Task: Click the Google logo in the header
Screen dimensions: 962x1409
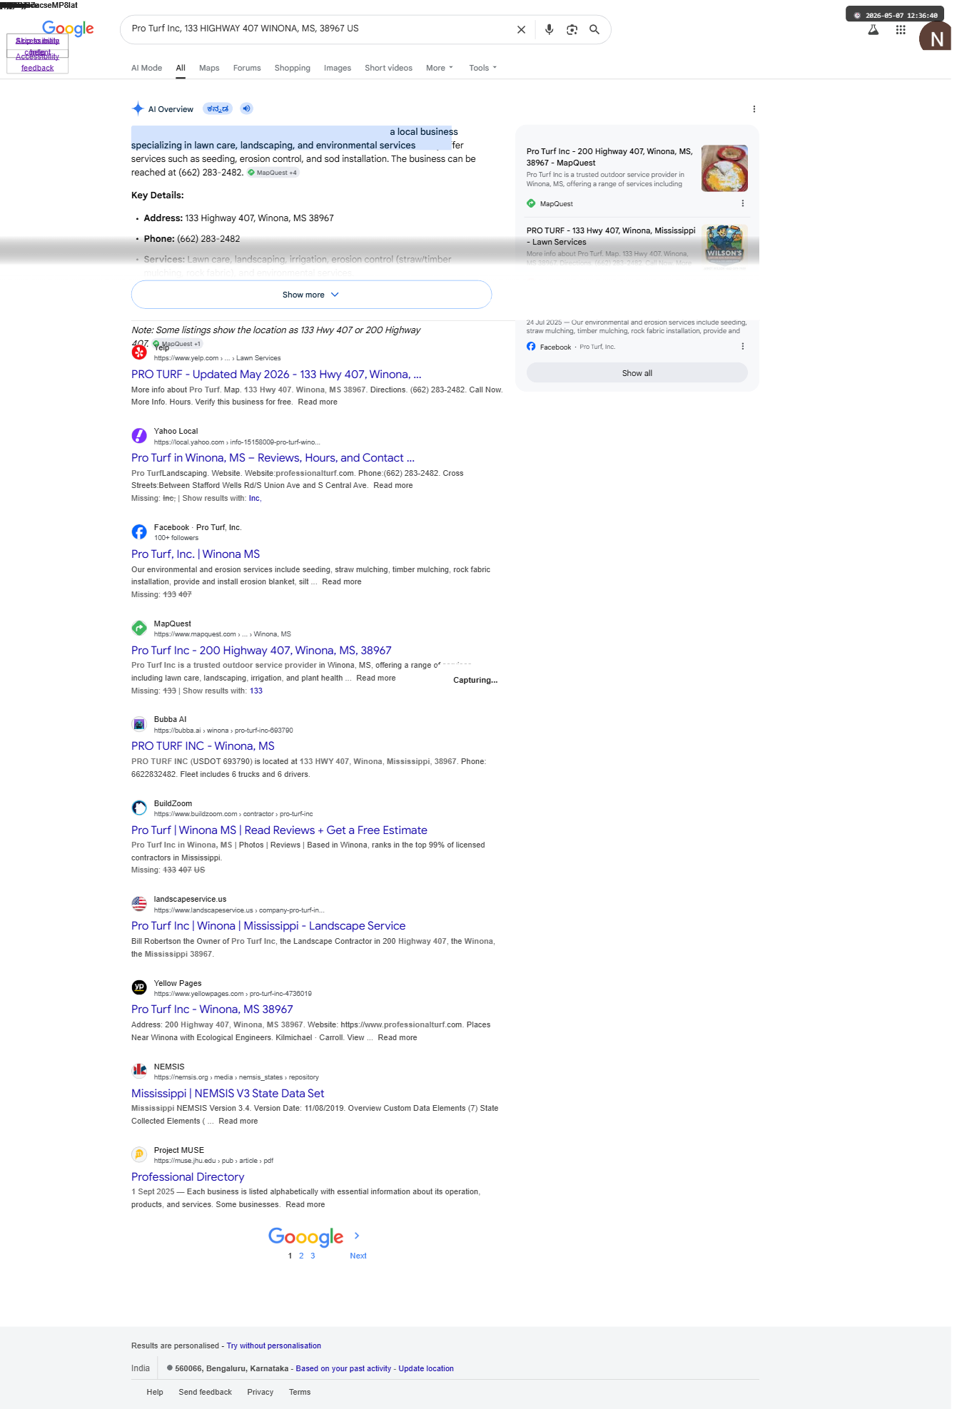Action: (68, 29)
